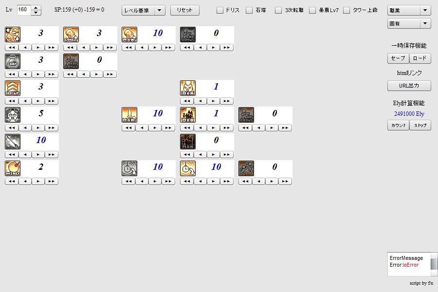
Task: Reset DMG skill to zero with ◄◄ button
Action: 70,48
